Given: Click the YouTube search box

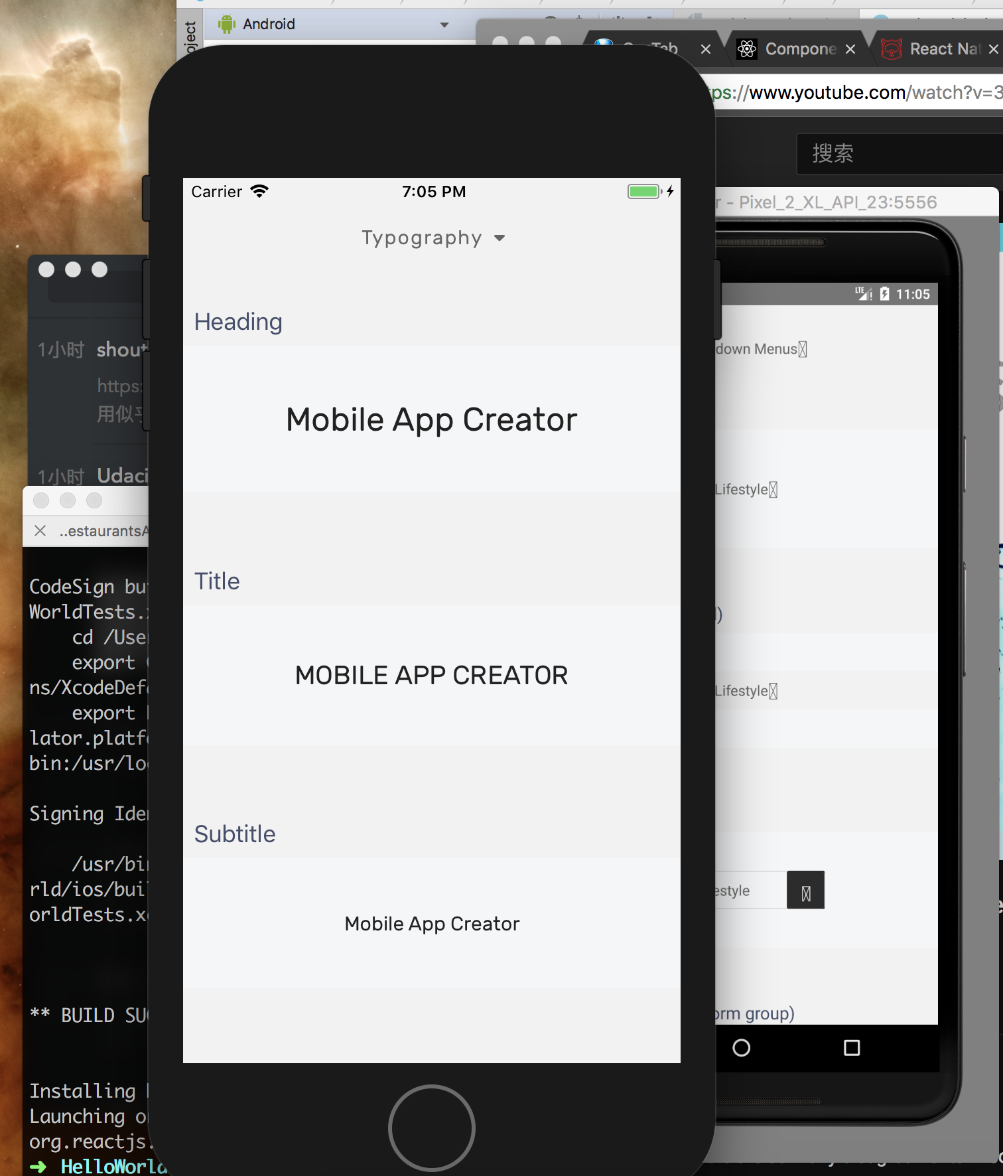Looking at the screenshot, I should [x=901, y=153].
